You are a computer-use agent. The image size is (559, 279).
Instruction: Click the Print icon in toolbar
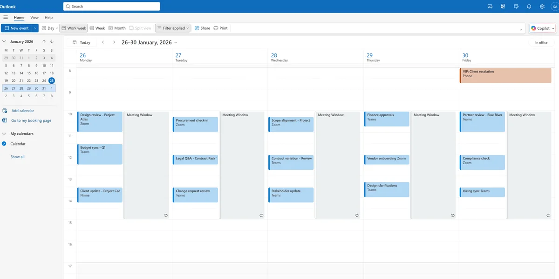(x=220, y=28)
